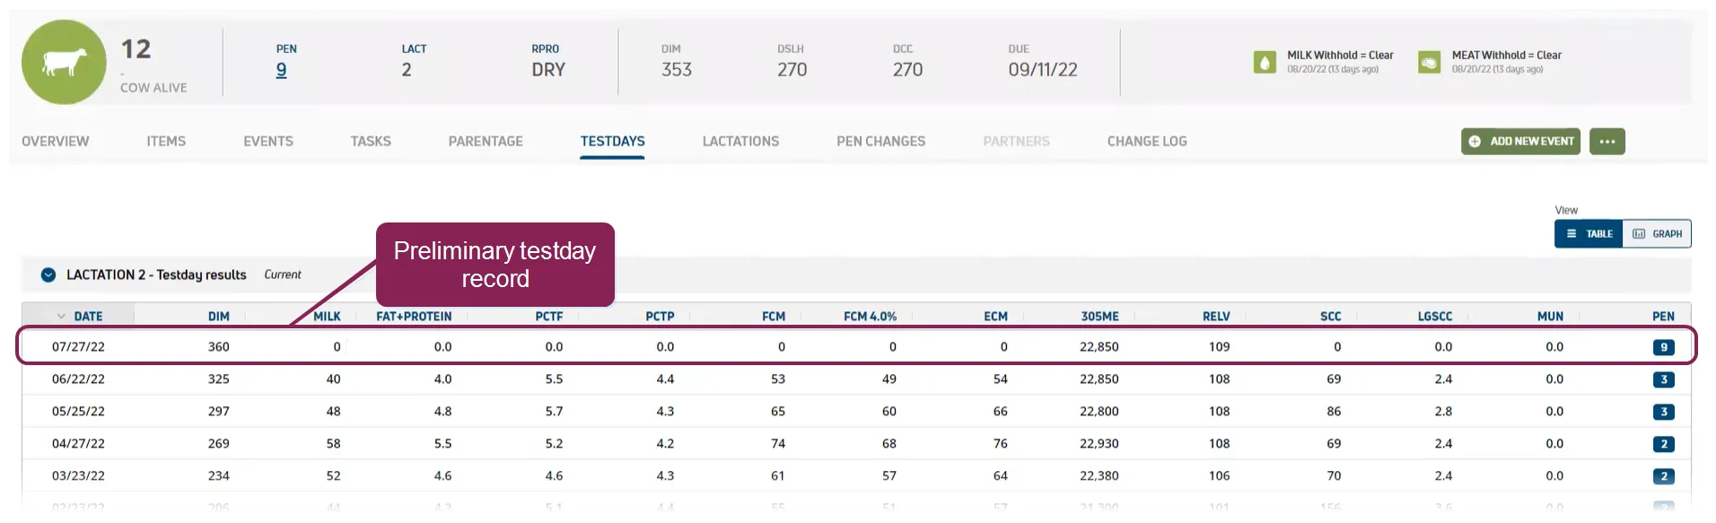Image resolution: width=1716 pixels, height=523 pixels.
Task: Click the FCM 4.0% column header
Action: (x=870, y=316)
